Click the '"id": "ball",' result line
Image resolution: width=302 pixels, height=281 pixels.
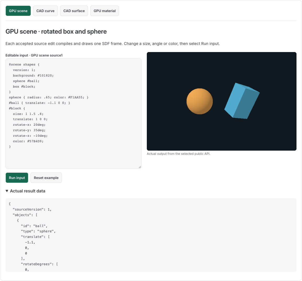(34, 226)
